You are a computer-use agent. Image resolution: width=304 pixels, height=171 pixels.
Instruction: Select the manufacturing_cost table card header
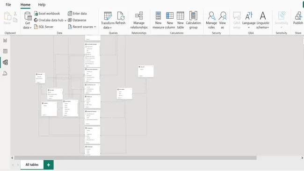pyautogui.click(x=92, y=85)
